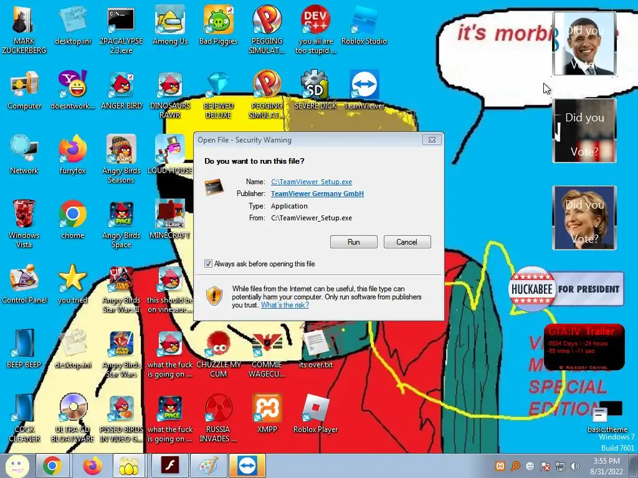Viewport: 638px width, 478px height.
Task: Select the SEVERE DICK desktop icon
Action: pyautogui.click(x=316, y=90)
